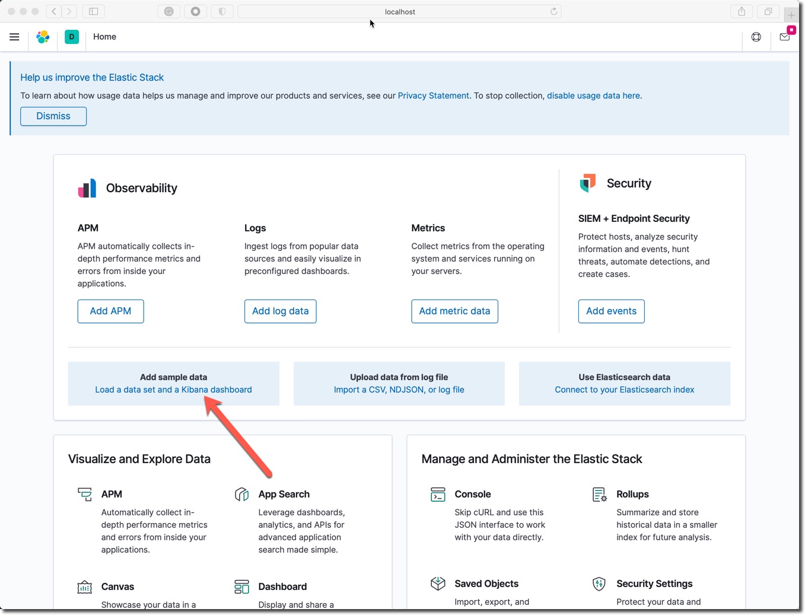Viewport: 805px width, 615px height.
Task: Click the Add log data button
Action: point(281,311)
